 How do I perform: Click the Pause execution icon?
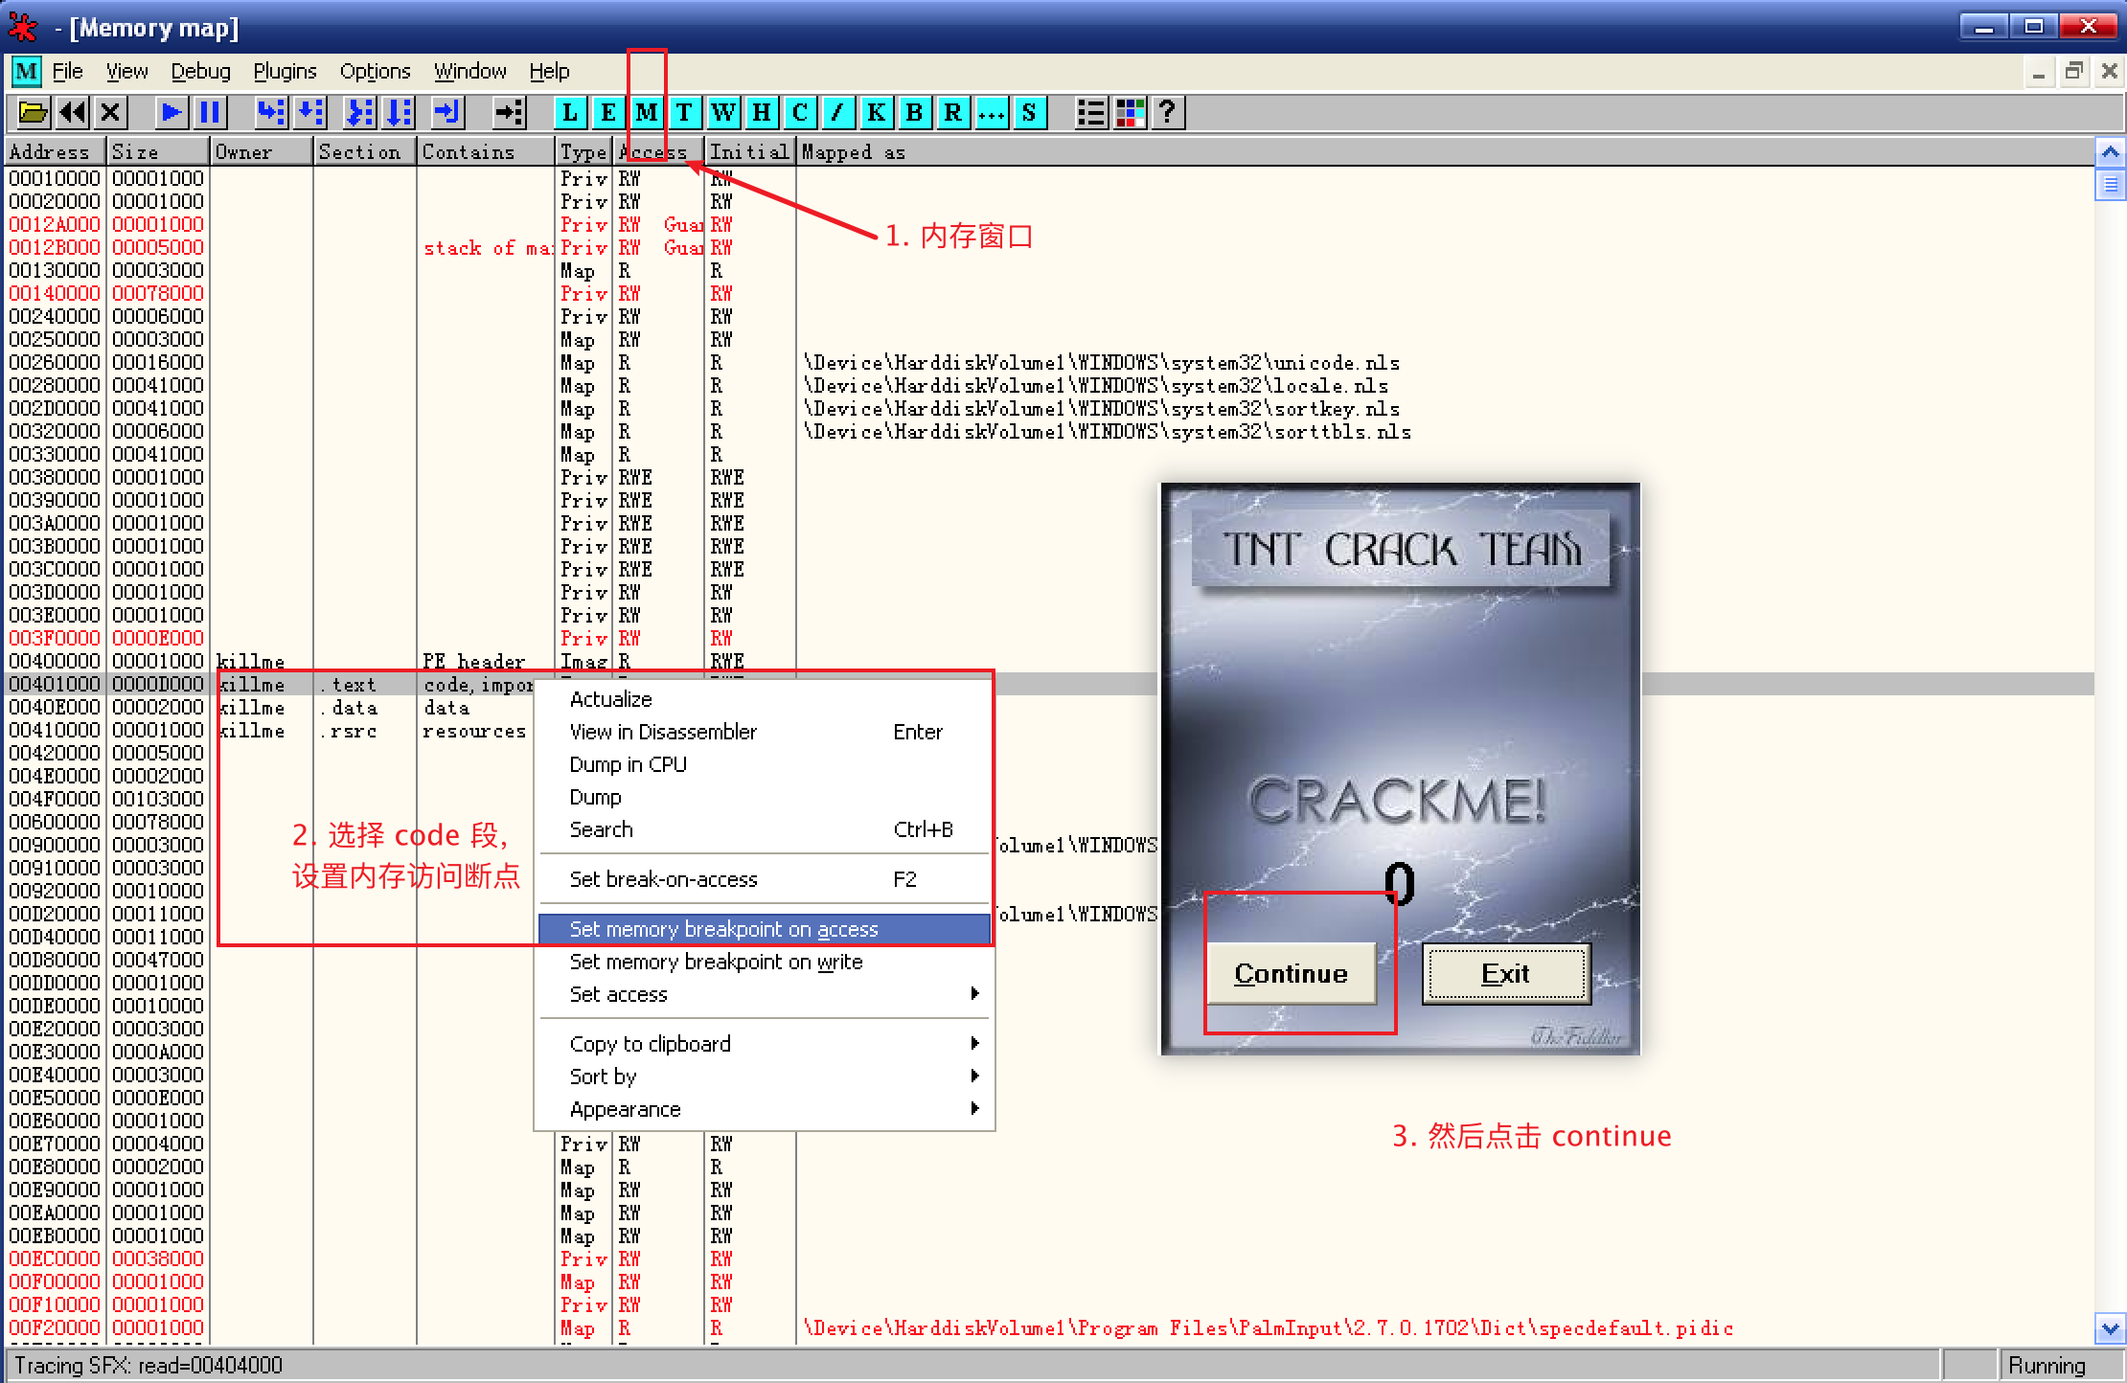coord(210,113)
